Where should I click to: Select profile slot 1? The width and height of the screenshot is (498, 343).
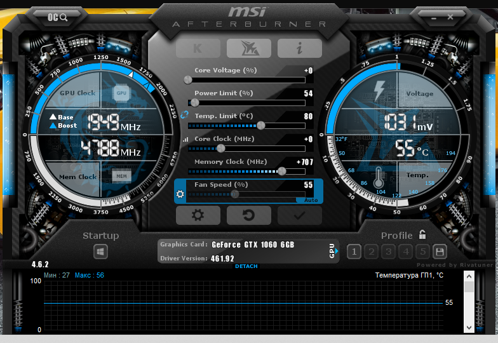(x=354, y=252)
